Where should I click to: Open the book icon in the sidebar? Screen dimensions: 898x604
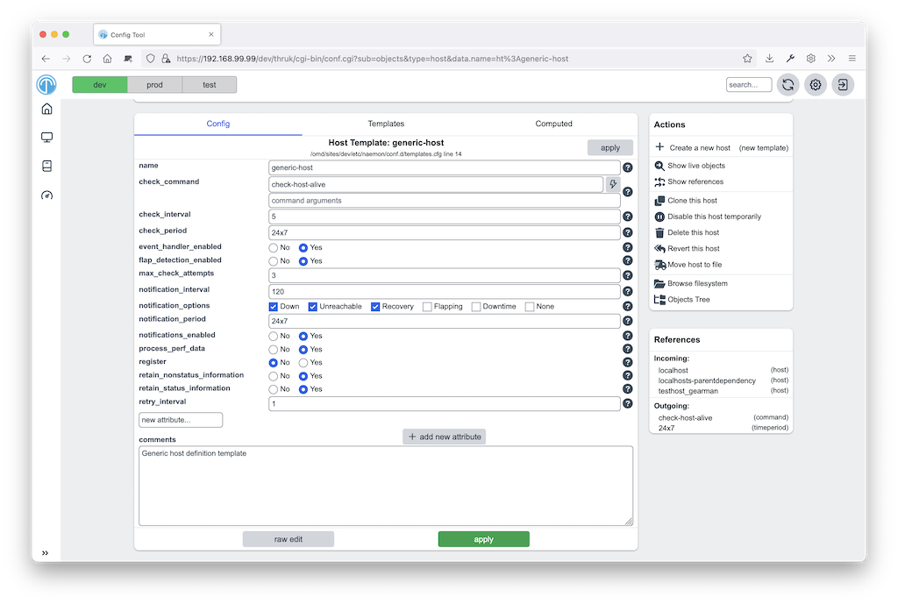(x=47, y=166)
